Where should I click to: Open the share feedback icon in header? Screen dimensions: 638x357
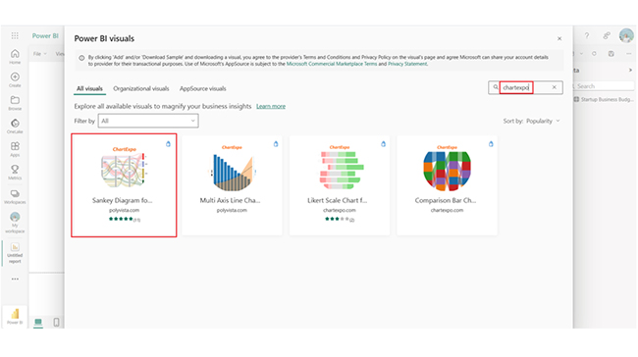click(607, 35)
